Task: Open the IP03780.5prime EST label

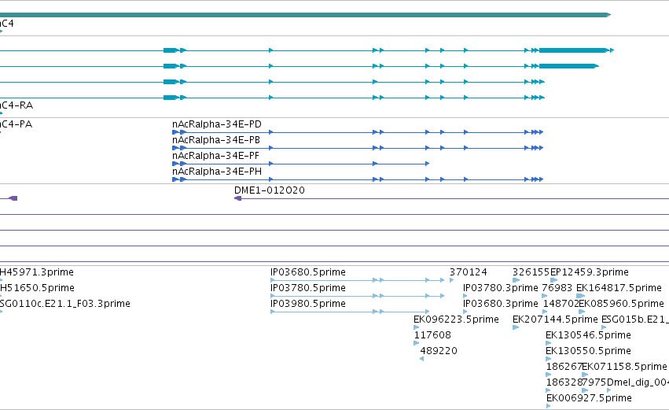Action: click(308, 288)
